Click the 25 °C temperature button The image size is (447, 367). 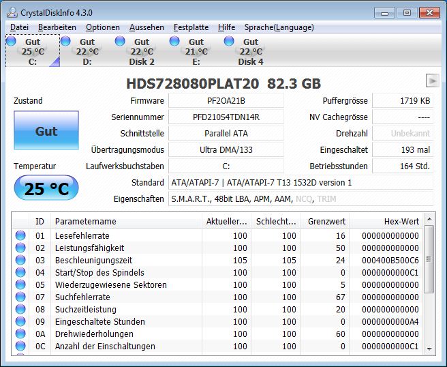coord(46,188)
